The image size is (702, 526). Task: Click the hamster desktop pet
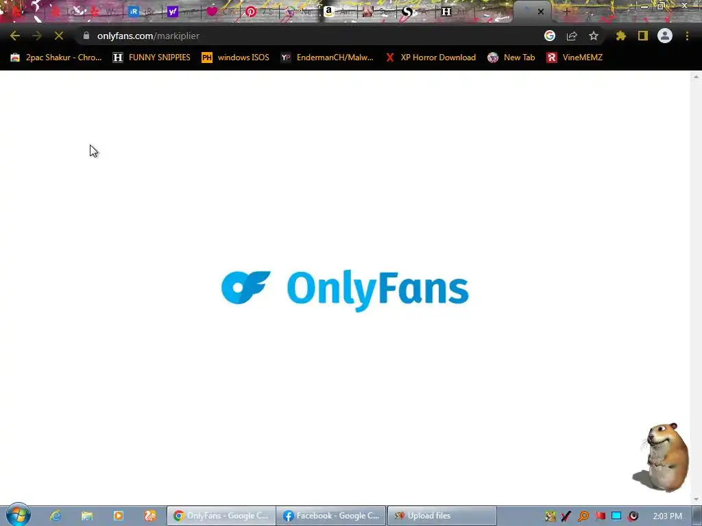661,457
